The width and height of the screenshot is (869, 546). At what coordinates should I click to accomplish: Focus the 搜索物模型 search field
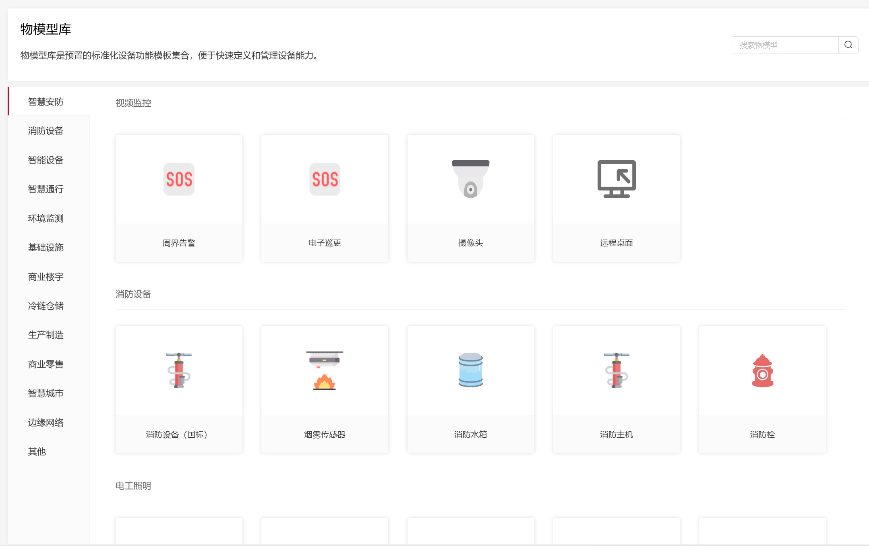pos(785,45)
